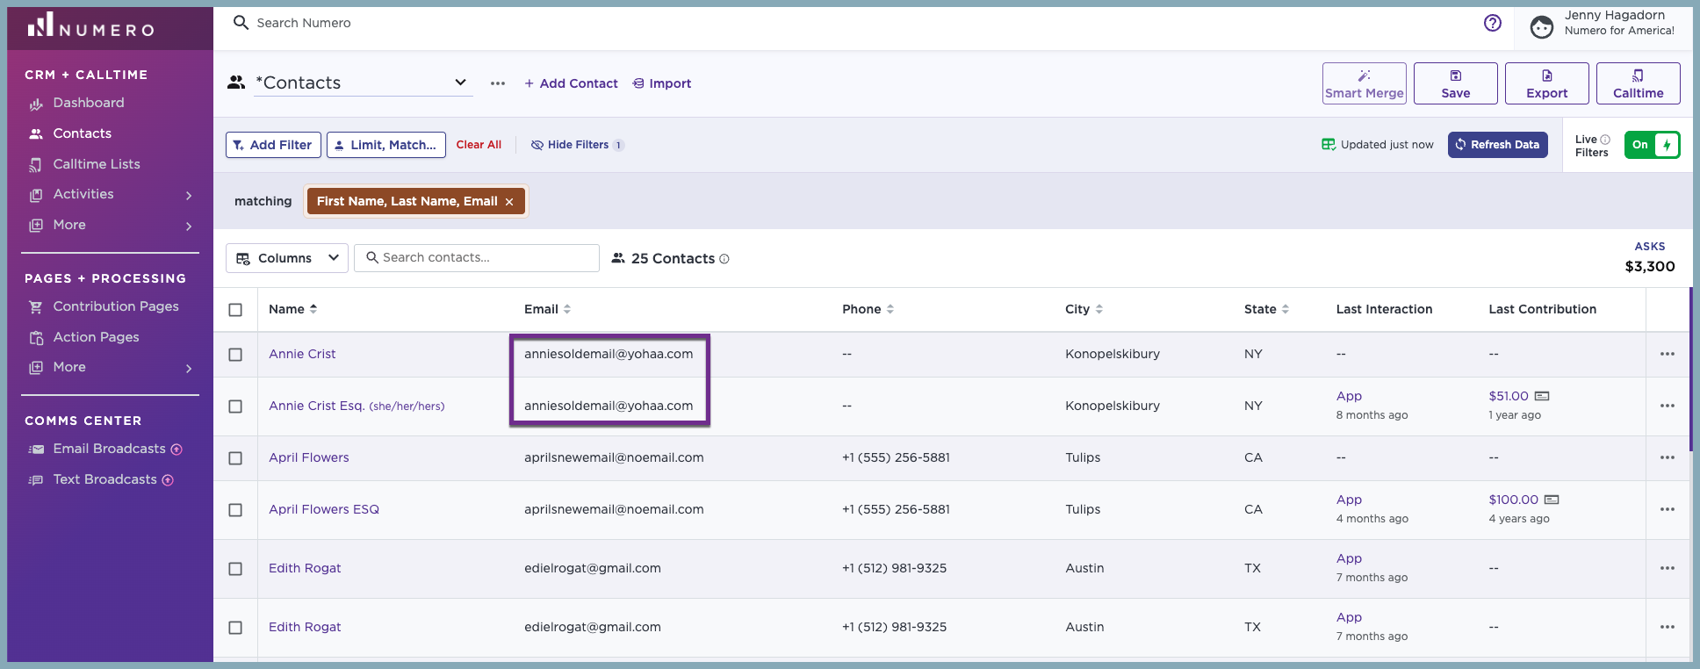The height and width of the screenshot is (669, 1700).
Task: Open Dashboard in the sidebar
Action: (x=89, y=103)
